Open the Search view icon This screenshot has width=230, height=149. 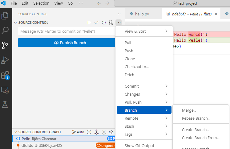pos(5,31)
